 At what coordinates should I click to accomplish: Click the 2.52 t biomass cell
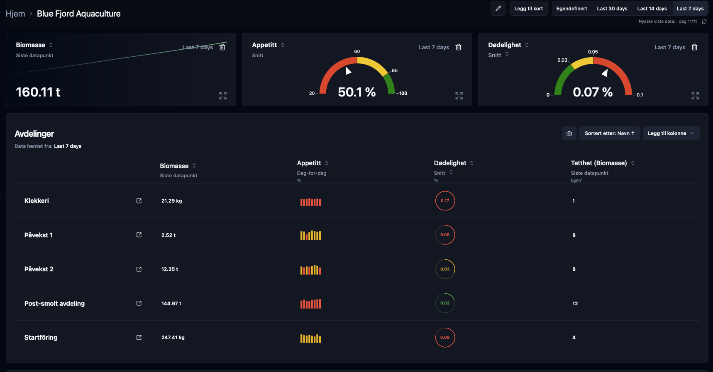coord(168,235)
